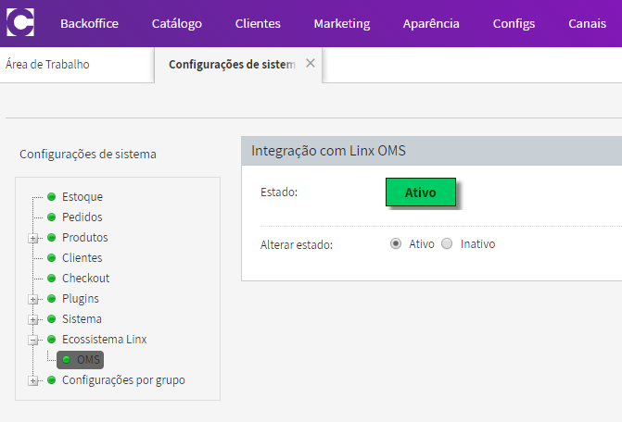Open the Canais menu
This screenshot has height=422, width=622.
coord(587,24)
